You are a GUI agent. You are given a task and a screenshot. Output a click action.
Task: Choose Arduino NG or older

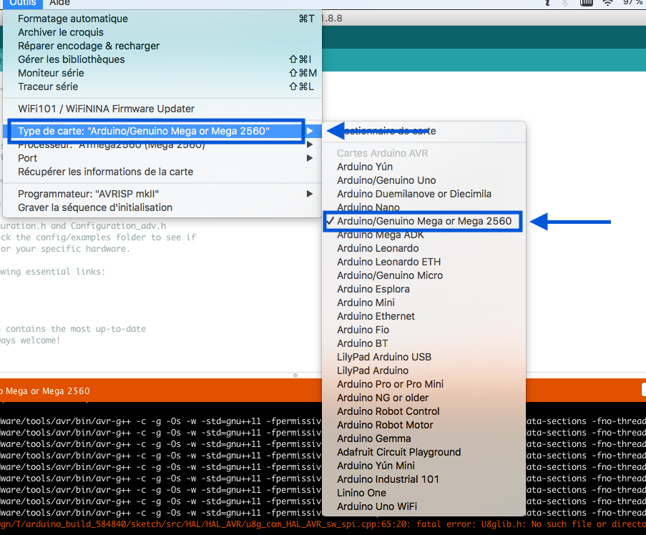pos(424,398)
